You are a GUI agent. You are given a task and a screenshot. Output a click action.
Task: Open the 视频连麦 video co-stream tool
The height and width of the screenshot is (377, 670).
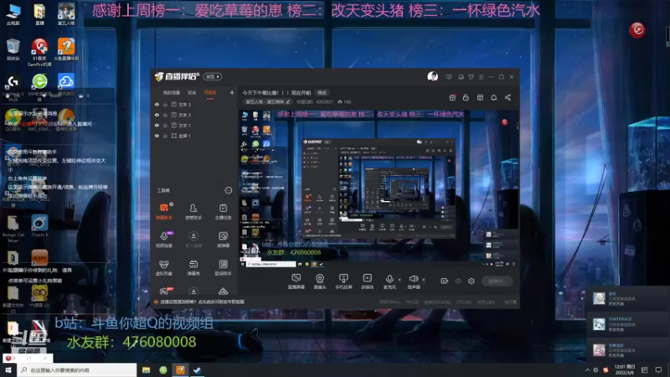[164, 240]
